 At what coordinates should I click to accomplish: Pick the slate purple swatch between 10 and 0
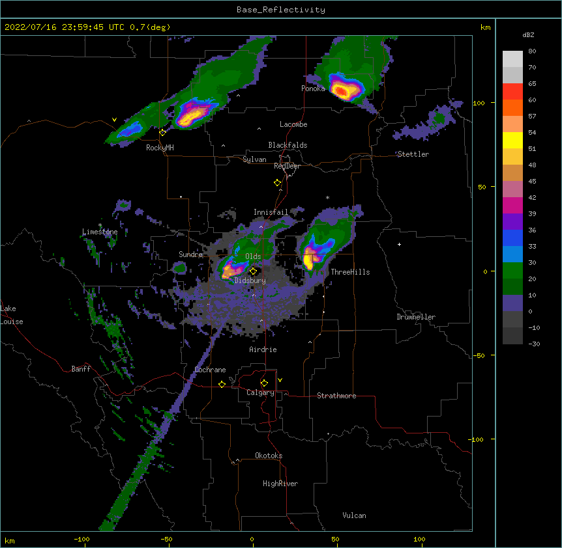pyautogui.click(x=512, y=303)
